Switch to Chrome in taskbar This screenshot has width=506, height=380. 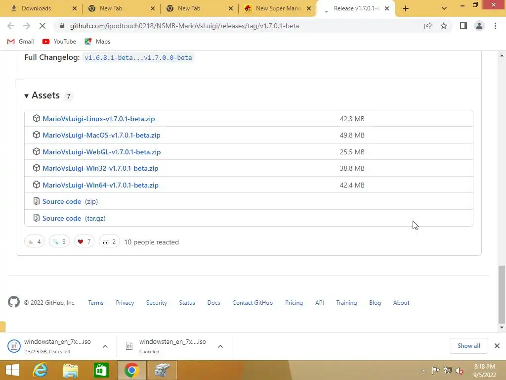(131, 370)
